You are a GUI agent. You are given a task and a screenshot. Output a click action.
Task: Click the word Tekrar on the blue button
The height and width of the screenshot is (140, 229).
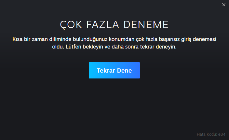point(106,70)
